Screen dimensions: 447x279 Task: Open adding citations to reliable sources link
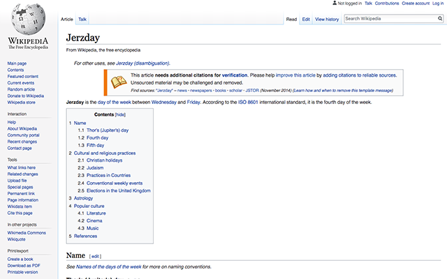[359, 75]
